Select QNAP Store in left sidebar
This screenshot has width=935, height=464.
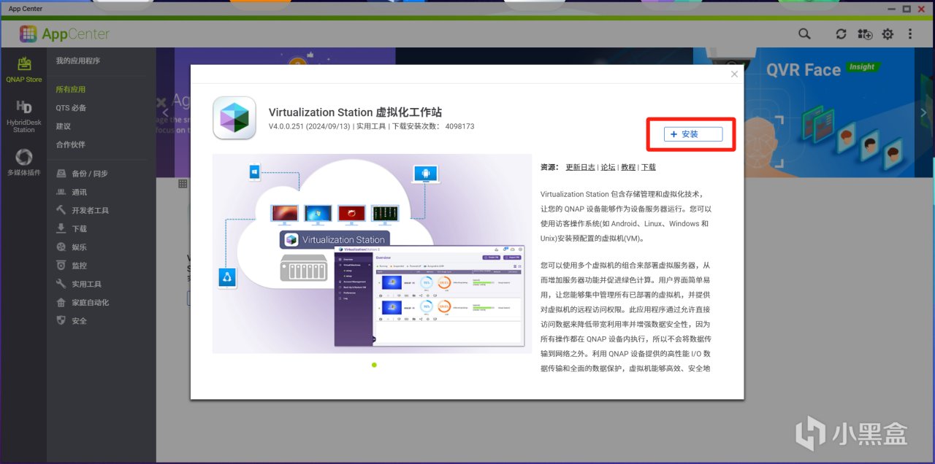coord(24,69)
